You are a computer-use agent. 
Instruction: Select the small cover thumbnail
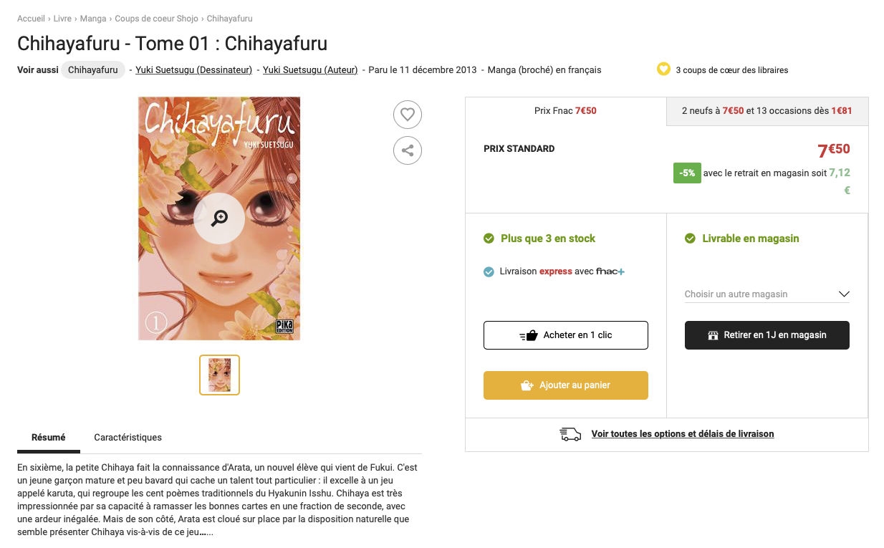[219, 375]
